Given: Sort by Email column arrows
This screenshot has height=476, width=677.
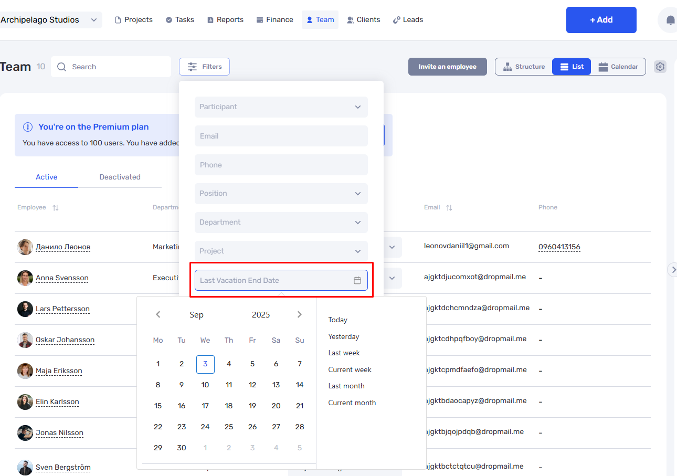Looking at the screenshot, I should (449, 208).
